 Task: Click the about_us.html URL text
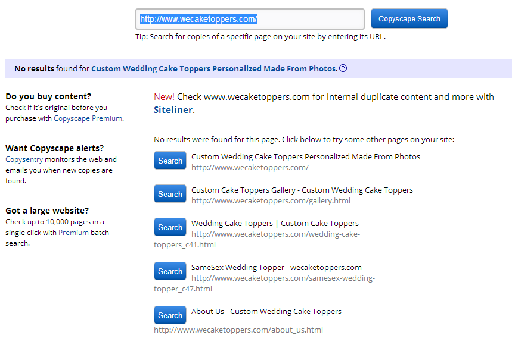tap(238, 330)
